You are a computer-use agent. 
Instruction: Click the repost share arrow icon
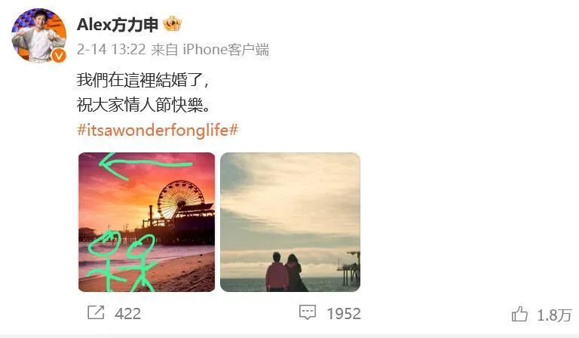click(96, 312)
